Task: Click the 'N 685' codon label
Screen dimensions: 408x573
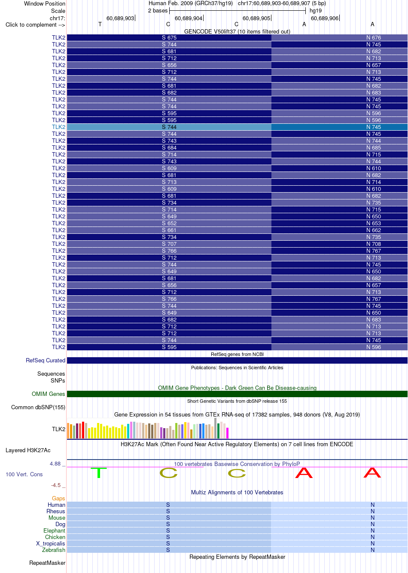Action: coord(374,148)
